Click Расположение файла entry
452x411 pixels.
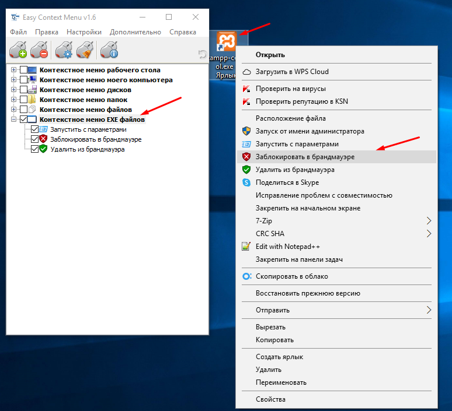pos(336,118)
